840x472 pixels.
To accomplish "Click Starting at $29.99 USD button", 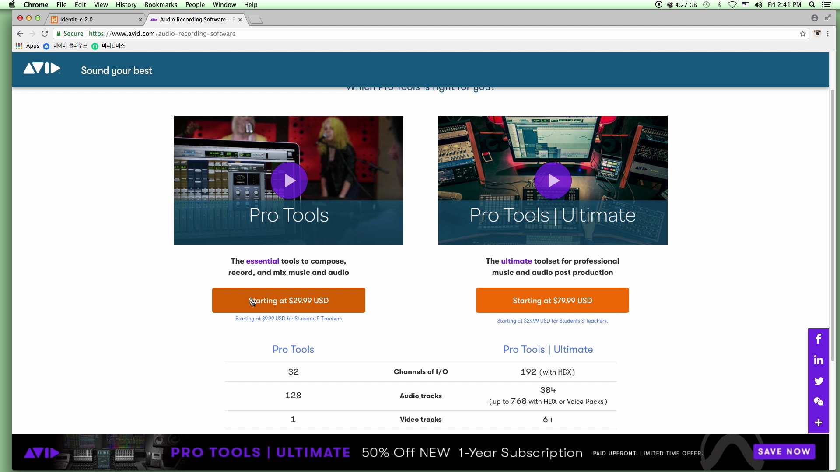I will tap(289, 300).
